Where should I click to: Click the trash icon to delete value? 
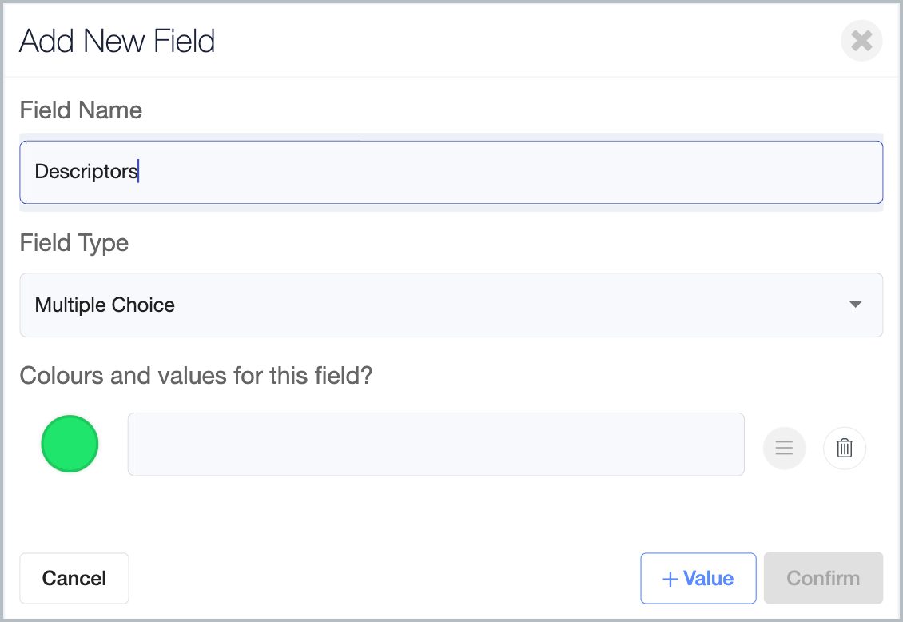[845, 448]
